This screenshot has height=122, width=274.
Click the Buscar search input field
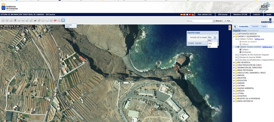pos(199,21)
